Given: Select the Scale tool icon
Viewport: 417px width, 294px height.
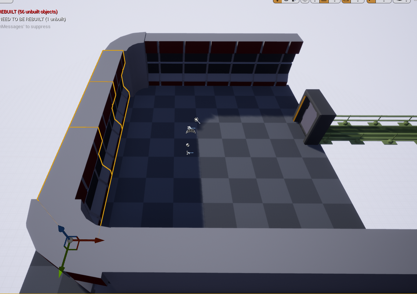Looking at the screenshot, I should 294,1.
